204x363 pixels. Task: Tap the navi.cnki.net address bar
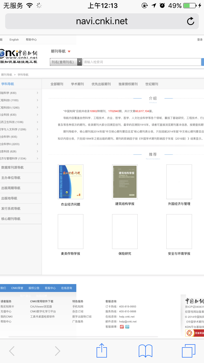102,21
